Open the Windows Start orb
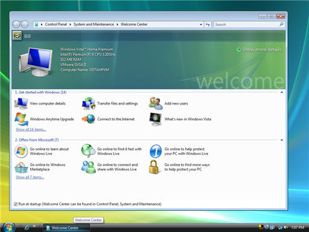This screenshot has height=232, width=309. 9,227
